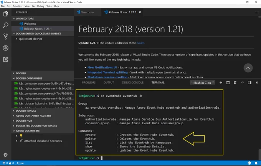Kill terminal with trash icon

(x=235, y=83)
